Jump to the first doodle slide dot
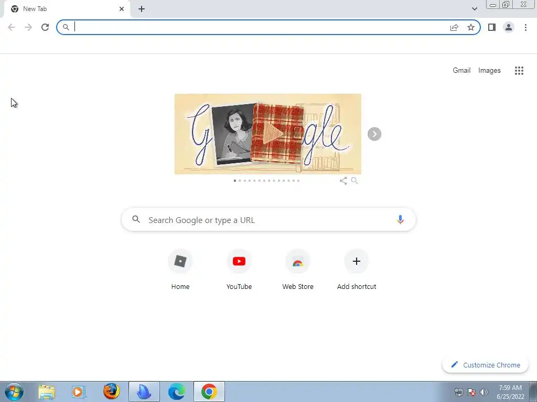The width and height of the screenshot is (537, 402). tap(235, 181)
